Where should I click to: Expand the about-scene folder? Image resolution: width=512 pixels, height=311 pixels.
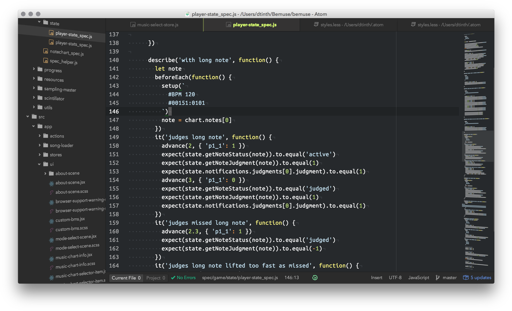point(45,173)
